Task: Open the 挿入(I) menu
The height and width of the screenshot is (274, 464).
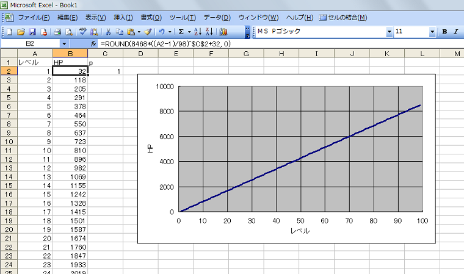Action: 123,18
